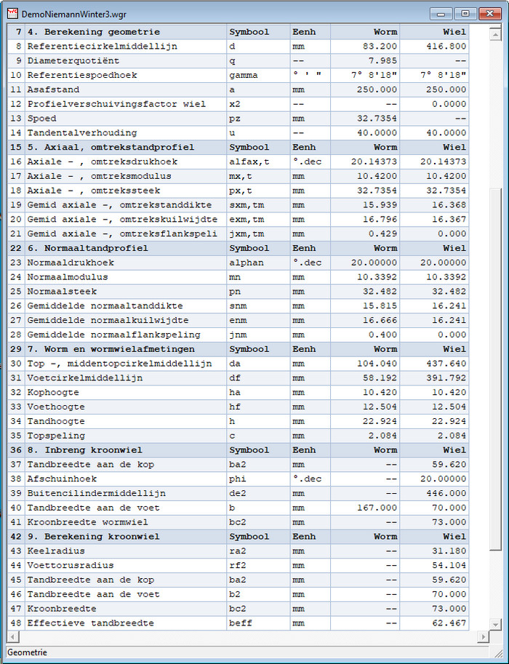Click the 'alfax,t' symbol cell
Screen dimensions: 509x664
coord(258,161)
